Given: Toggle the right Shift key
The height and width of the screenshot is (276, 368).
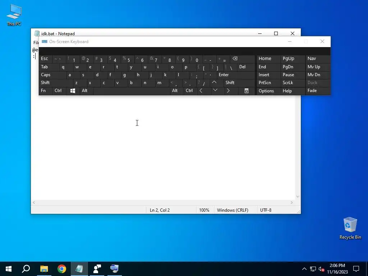Looking at the screenshot, I should tap(239, 83).
